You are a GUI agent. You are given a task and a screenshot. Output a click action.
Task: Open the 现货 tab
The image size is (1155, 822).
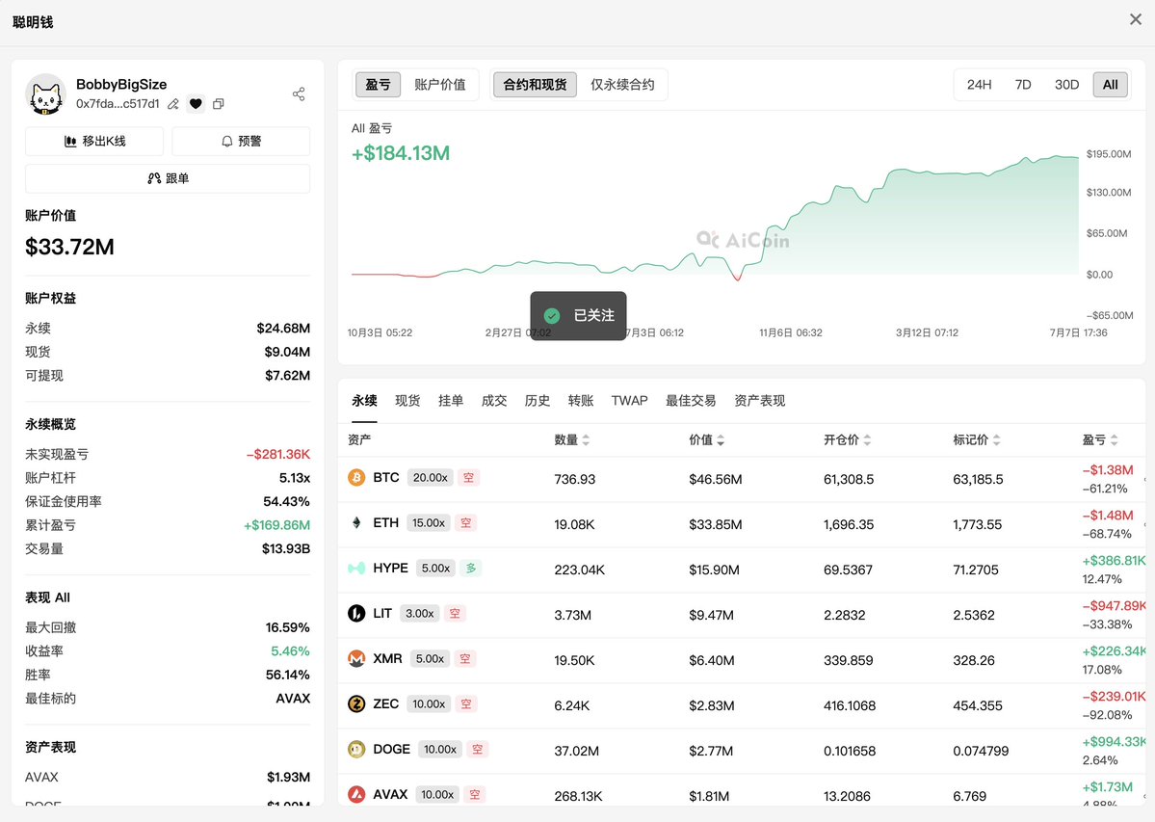[407, 401]
